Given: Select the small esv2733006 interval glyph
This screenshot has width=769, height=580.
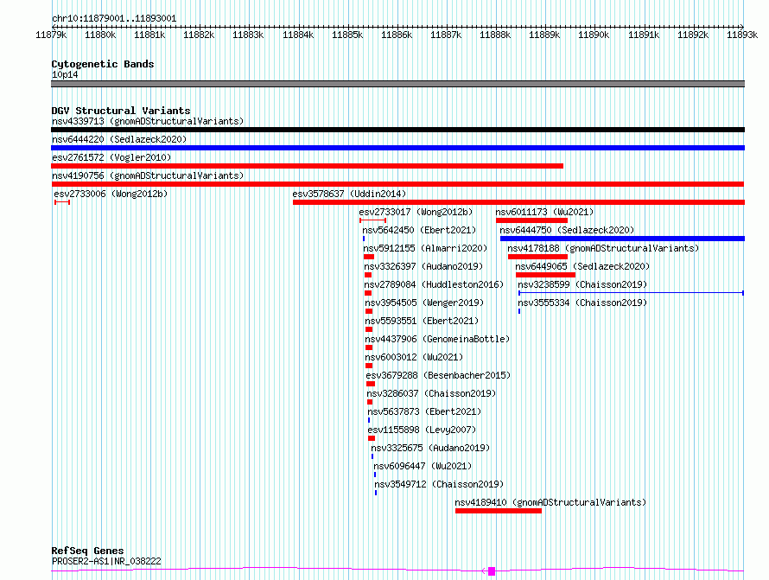Looking at the screenshot, I should coord(62,202).
